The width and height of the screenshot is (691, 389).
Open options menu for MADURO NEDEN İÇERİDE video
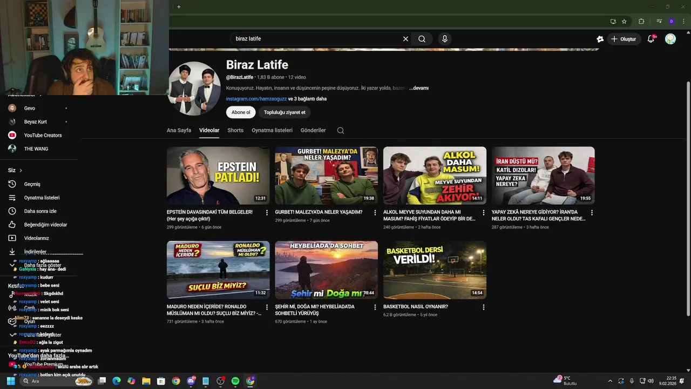tap(267, 307)
